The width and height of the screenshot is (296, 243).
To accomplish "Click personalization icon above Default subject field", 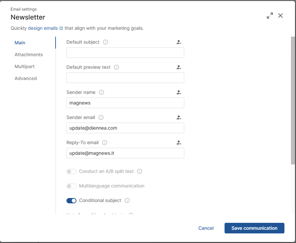I will pos(179,42).
